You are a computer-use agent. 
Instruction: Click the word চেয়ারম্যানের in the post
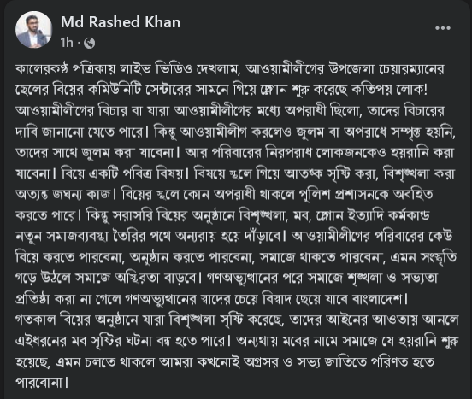coord(411,69)
